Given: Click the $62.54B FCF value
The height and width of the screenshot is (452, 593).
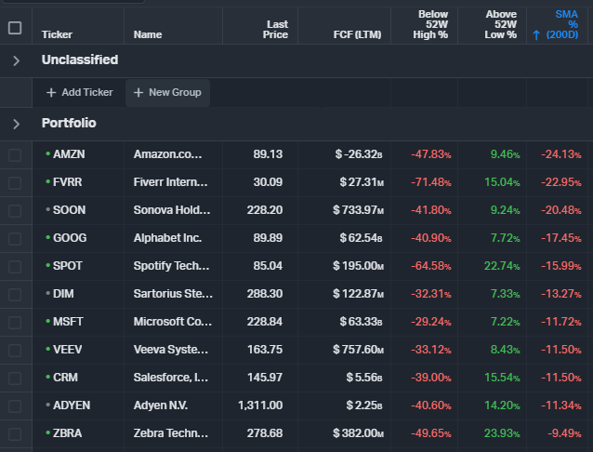Looking at the screenshot, I should point(362,238).
